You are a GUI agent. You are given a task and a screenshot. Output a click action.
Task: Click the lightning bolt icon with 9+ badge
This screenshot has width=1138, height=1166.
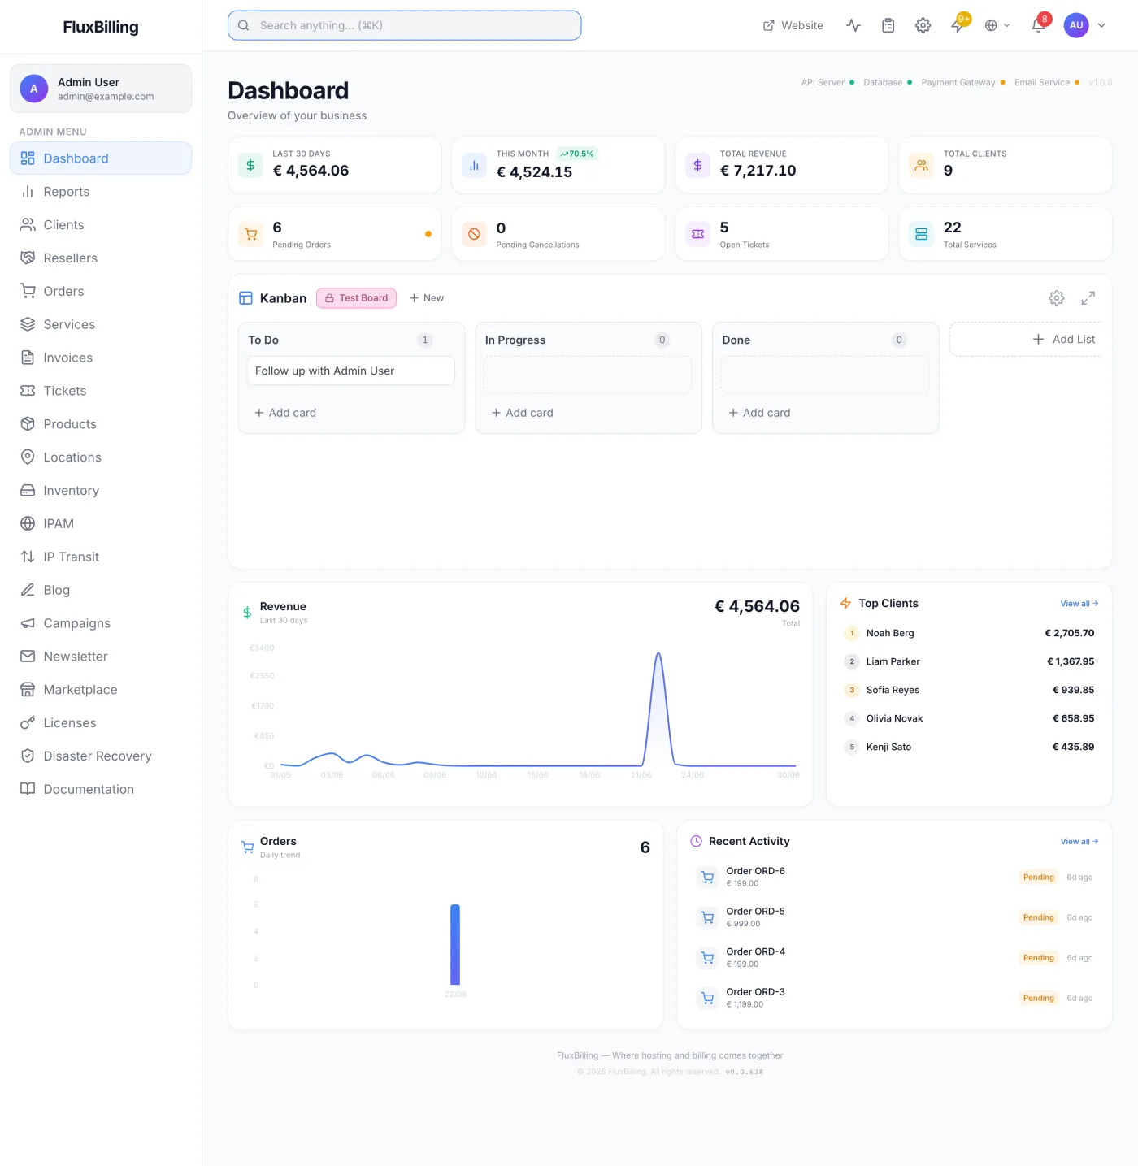point(958,25)
